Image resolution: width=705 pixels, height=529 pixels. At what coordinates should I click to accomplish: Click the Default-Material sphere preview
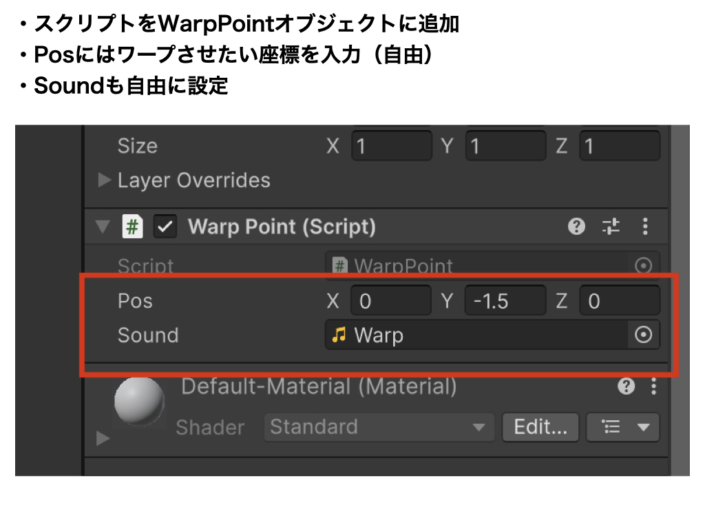139,402
